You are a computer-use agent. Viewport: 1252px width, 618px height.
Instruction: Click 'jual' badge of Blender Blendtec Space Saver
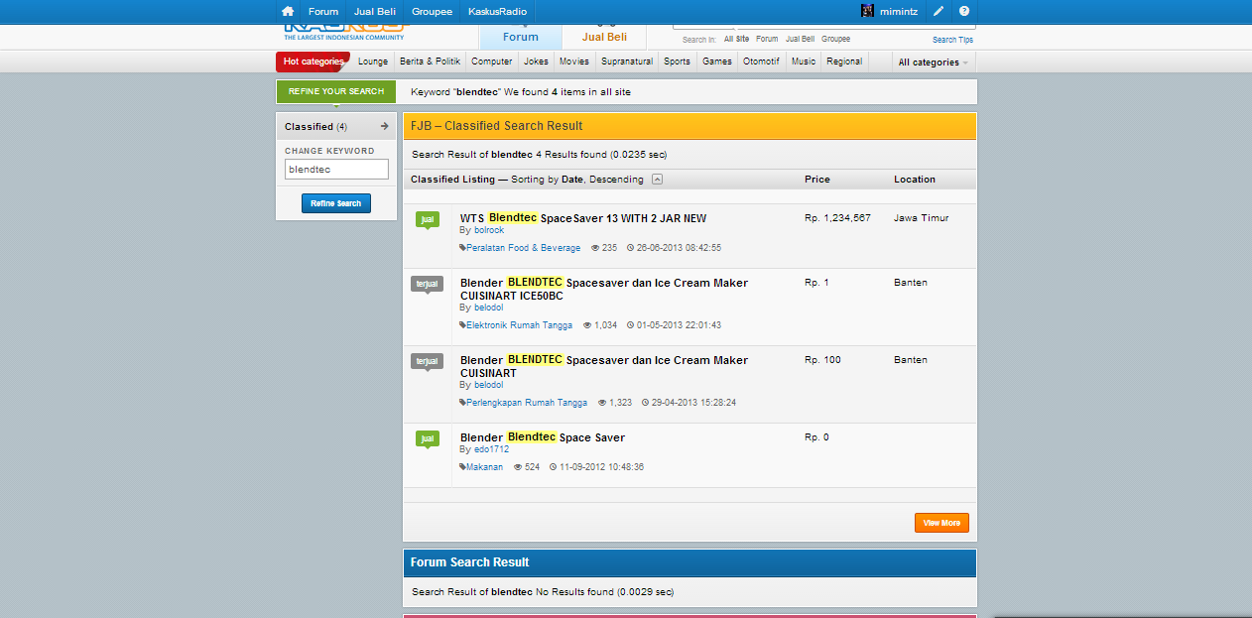click(428, 439)
